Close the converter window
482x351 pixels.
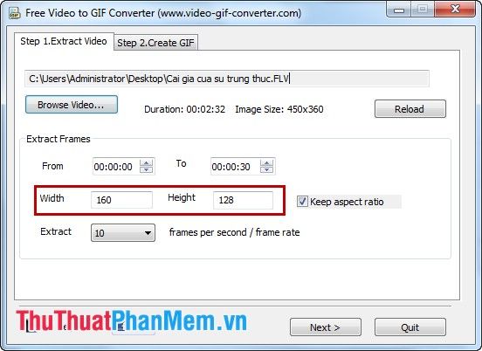pos(455,10)
